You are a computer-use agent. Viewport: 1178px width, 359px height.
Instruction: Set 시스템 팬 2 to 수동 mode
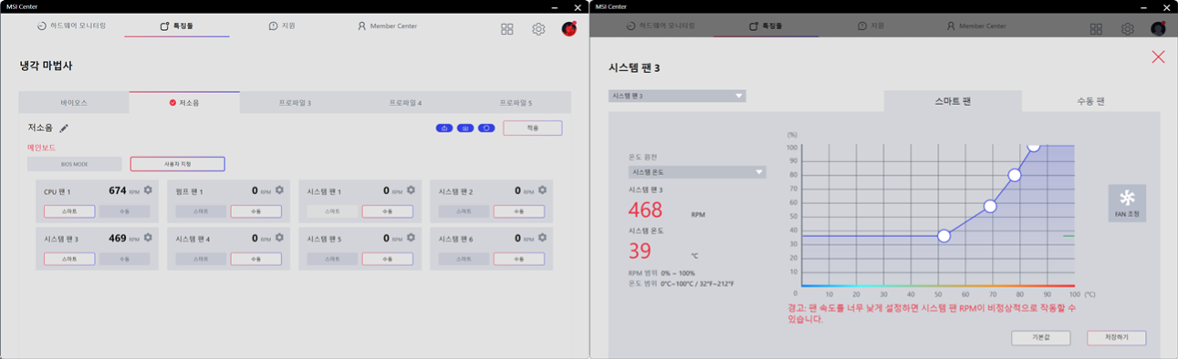point(519,211)
